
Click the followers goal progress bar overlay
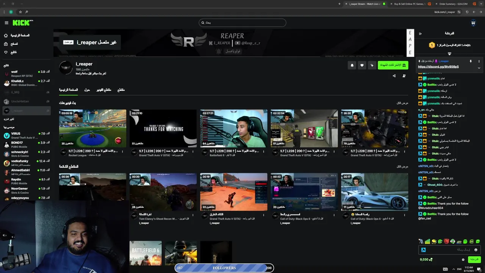point(224,268)
